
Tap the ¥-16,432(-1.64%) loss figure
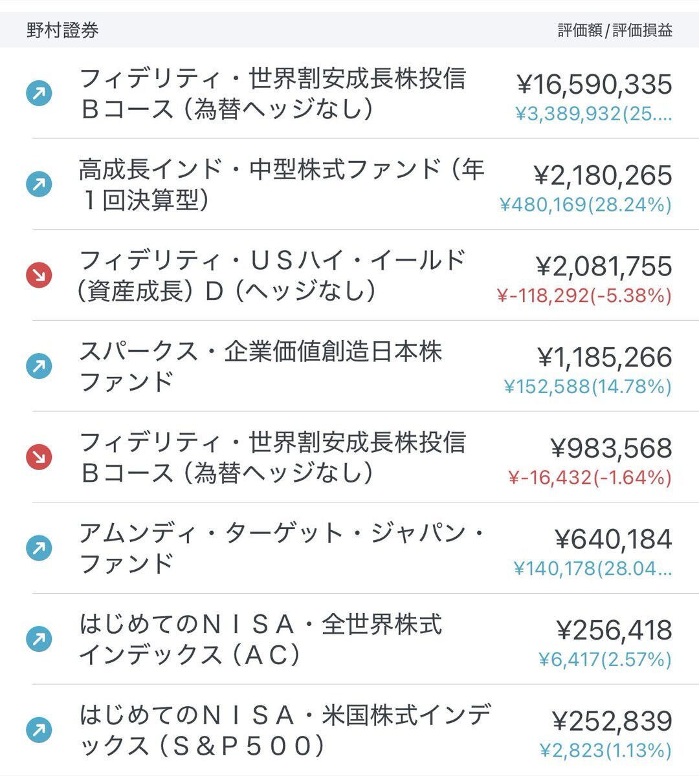point(590,477)
